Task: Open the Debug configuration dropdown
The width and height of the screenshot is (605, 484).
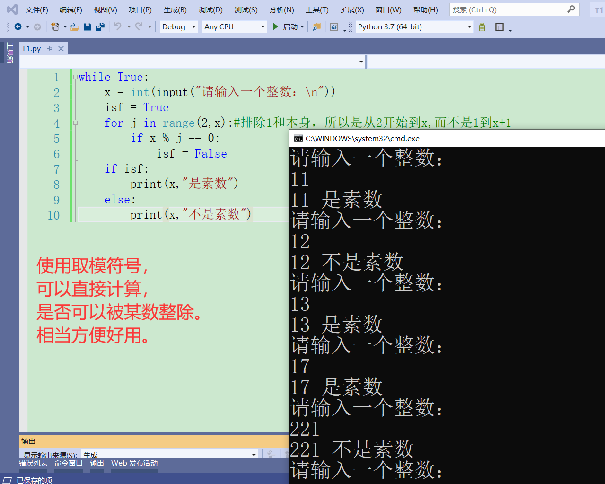Action: [x=179, y=27]
